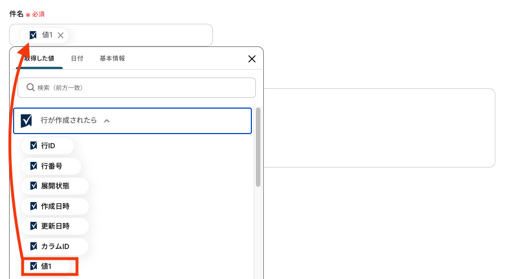This screenshot has width=505, height=279.
Task: Insert the カラムID value chip
Action: click(x=54, y=246)
